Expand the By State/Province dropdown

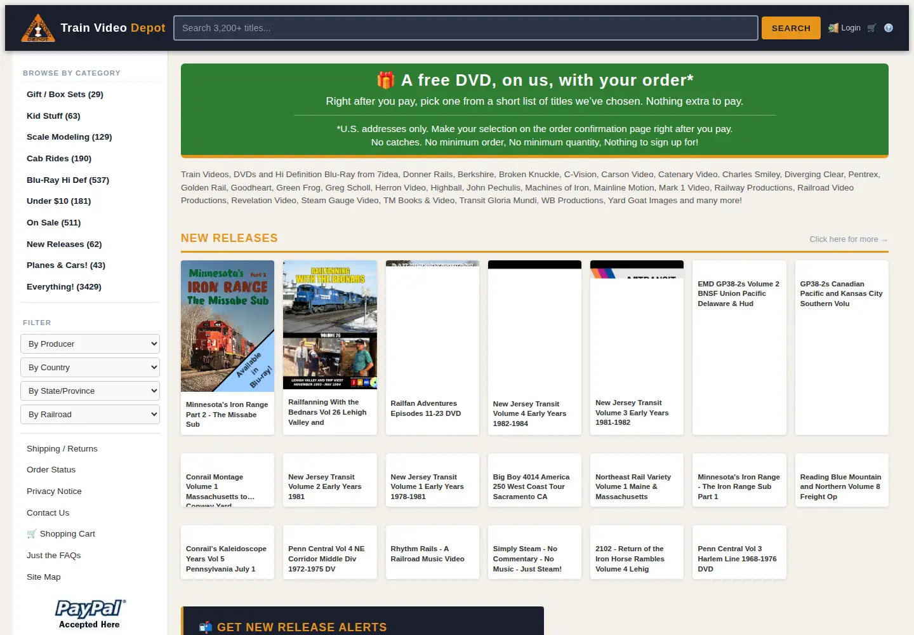(x=90, y=391)
